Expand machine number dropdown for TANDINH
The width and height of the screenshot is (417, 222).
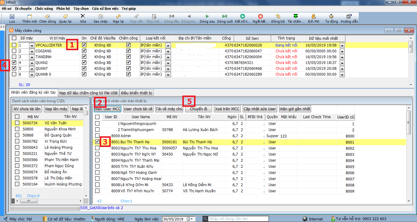click(32, 57)
